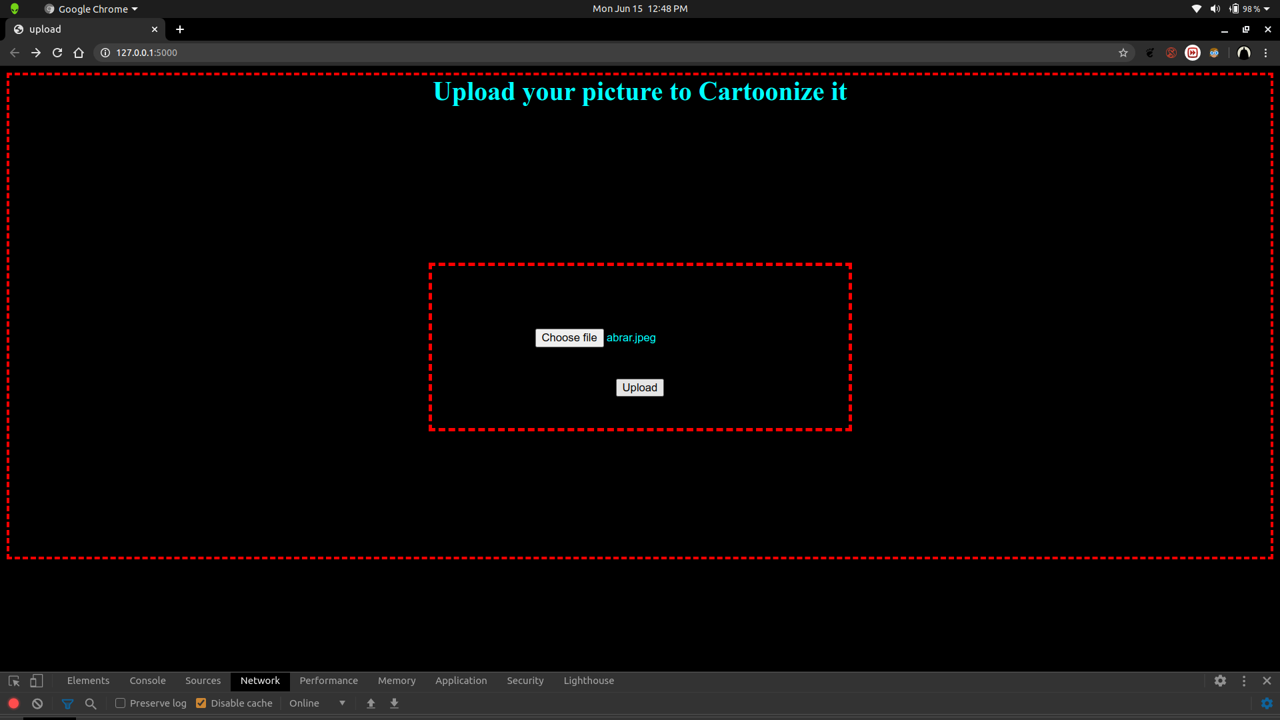Stop network recording with red button
1280x720 pixels.
13,703
